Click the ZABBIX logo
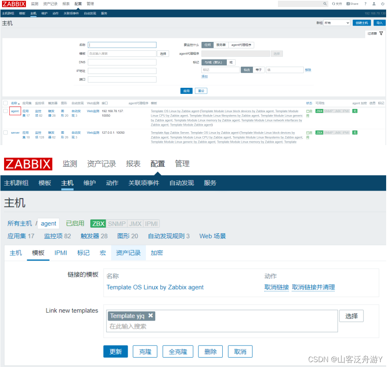 click(13, 4)
